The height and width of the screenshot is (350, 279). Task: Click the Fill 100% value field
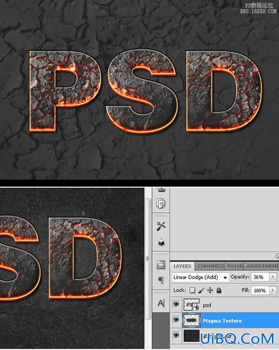260,290
